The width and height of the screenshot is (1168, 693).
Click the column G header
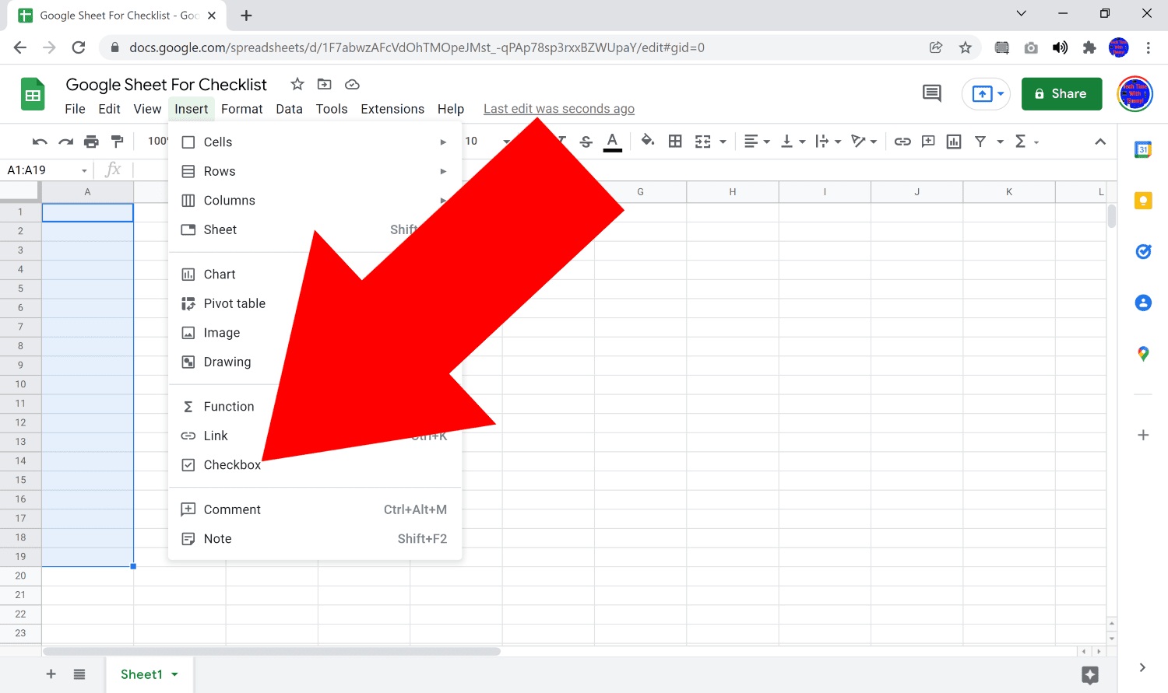click(x=640, y=192)
